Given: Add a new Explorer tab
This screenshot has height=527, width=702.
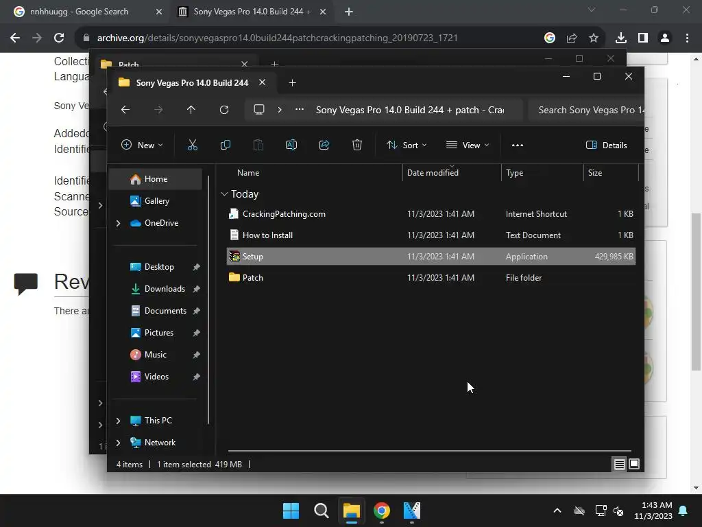Looking at the screenshot, I should 292,83.
